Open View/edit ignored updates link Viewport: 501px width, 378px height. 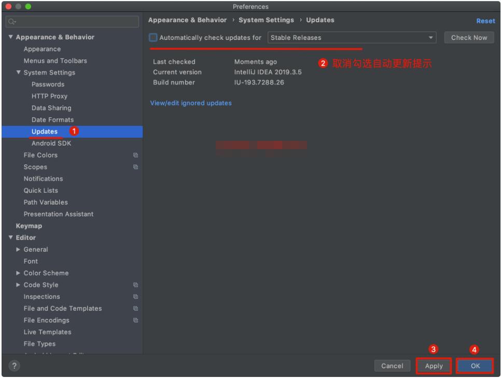coord(190,103)
